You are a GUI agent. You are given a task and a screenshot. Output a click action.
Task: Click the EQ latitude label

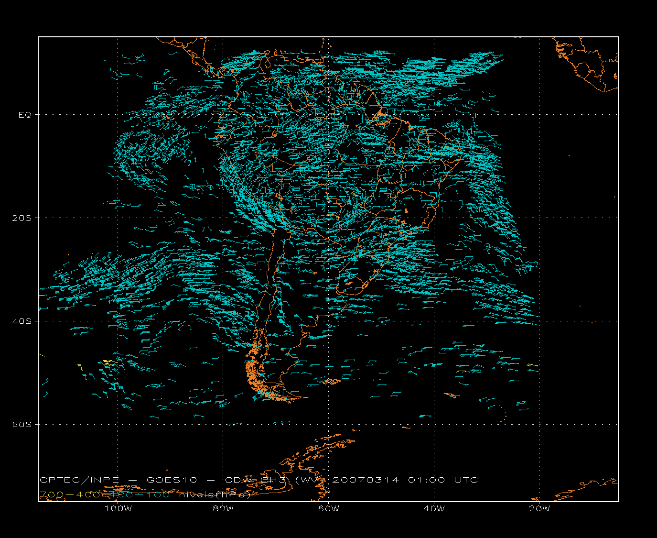(x=24, y=115)
